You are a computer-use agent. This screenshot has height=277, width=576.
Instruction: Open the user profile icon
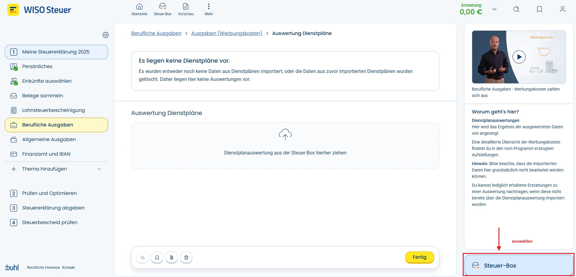(x=563, y=9)
